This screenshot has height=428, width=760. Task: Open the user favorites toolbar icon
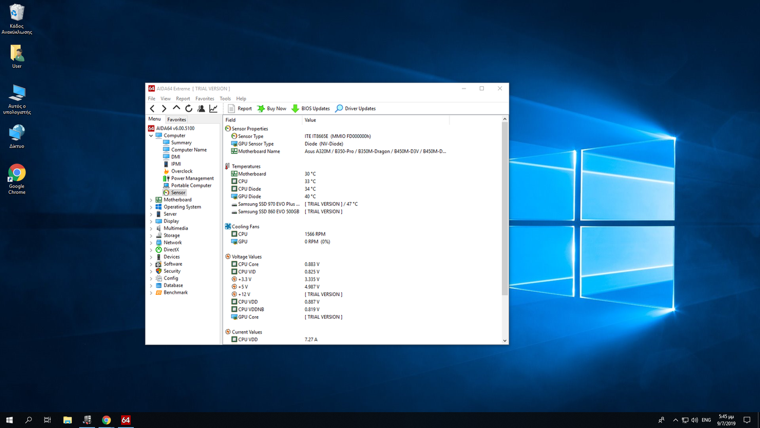[x=201, y=108]
